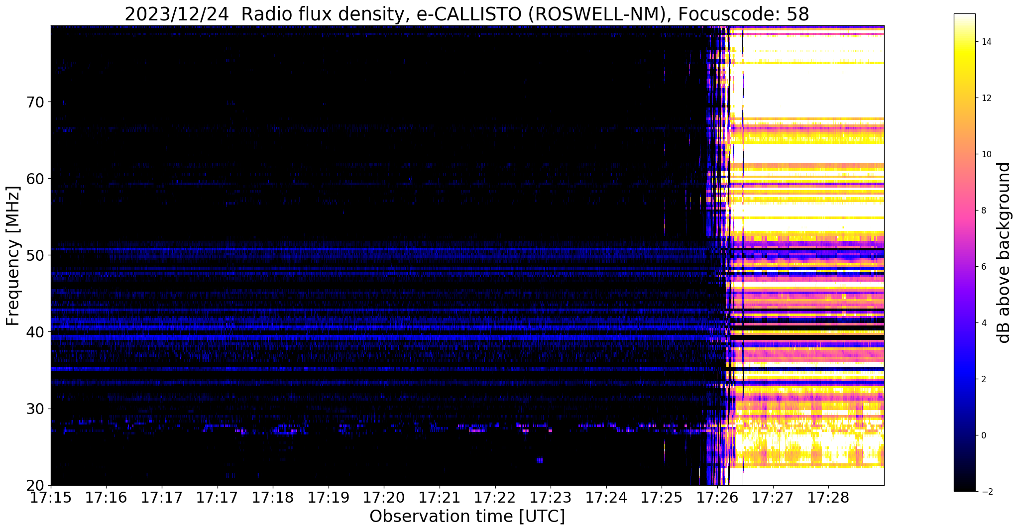The height and width of the screenshot is (531, 1019).
Task: Click the 17:23 time tick label
Action: (551, 497)
